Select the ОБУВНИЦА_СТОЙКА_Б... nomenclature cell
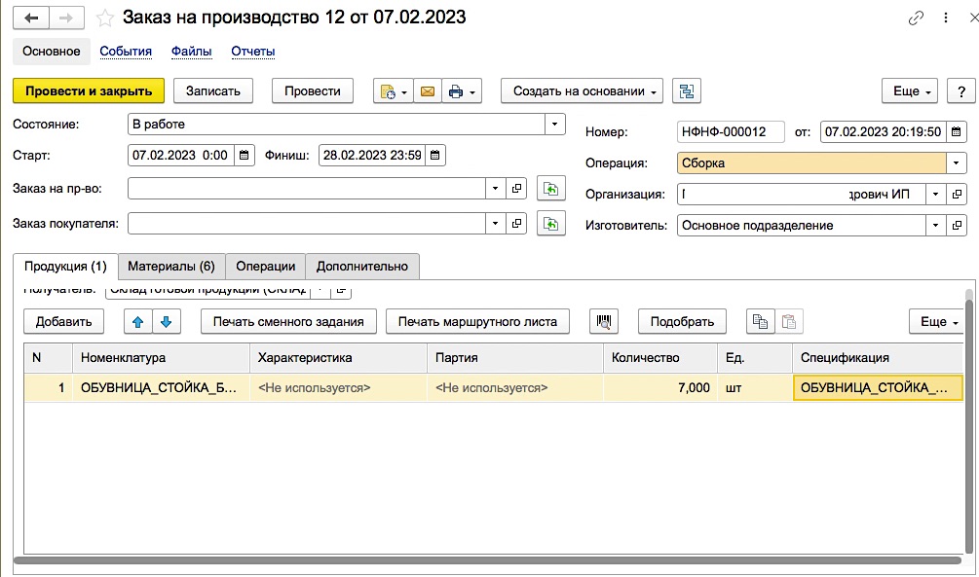 tap(161, 387)
